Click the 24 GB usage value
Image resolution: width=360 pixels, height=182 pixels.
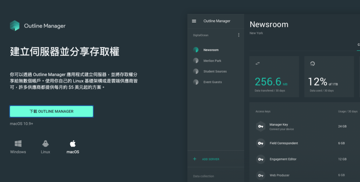pos(342,127)
